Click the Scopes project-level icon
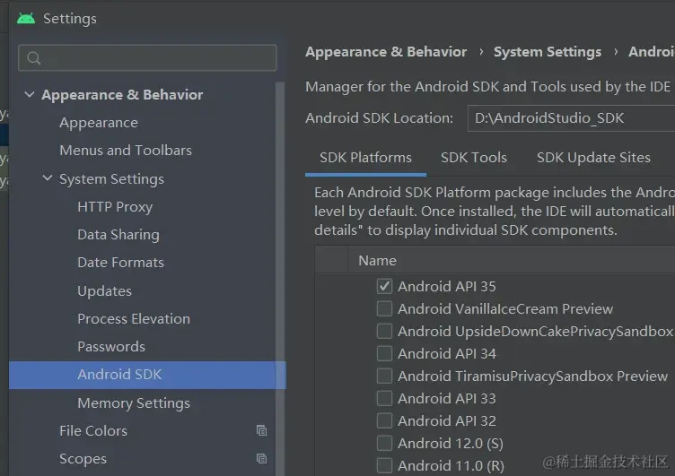 pos(261,458)
